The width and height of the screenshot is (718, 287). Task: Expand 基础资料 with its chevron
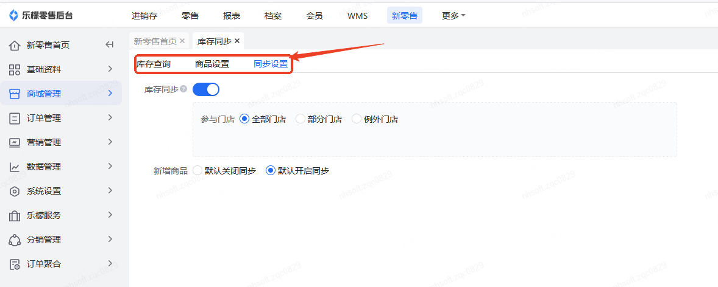click(110, 69)
